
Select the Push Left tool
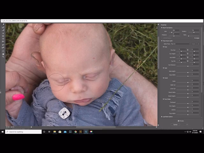click(x=3, y=41)
